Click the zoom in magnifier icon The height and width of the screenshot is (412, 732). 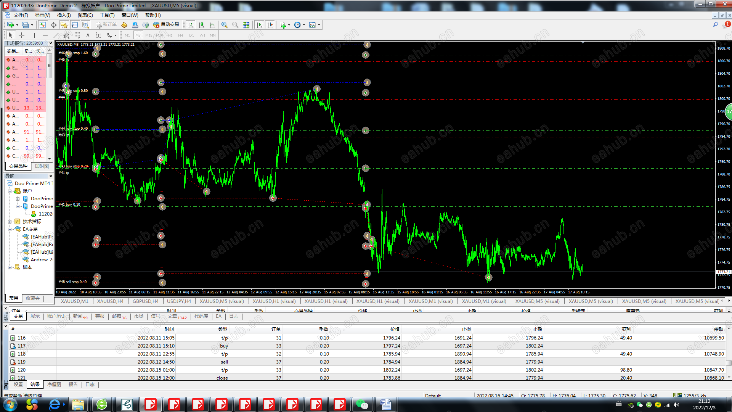(x=225, y=25)
